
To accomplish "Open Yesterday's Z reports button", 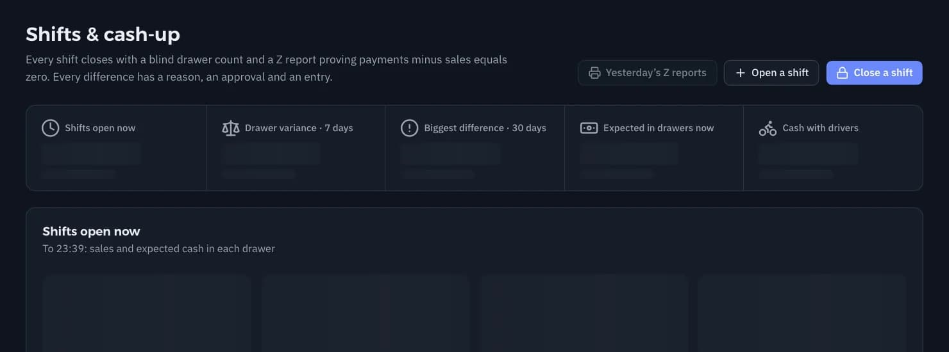I will tap(647, 73).
